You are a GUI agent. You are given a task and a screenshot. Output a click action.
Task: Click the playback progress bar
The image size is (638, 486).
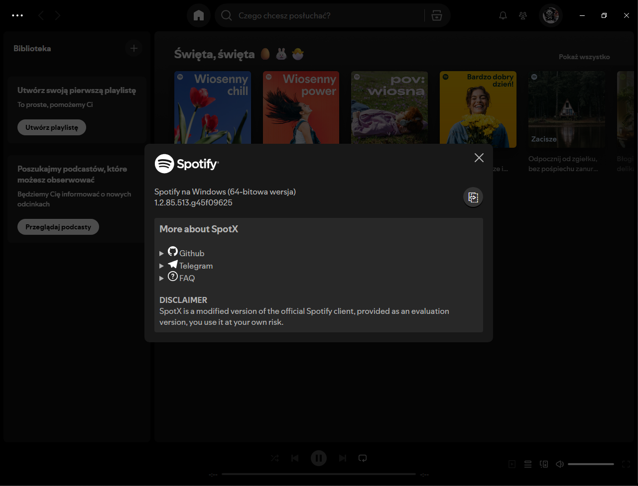[x=319, y=474]
